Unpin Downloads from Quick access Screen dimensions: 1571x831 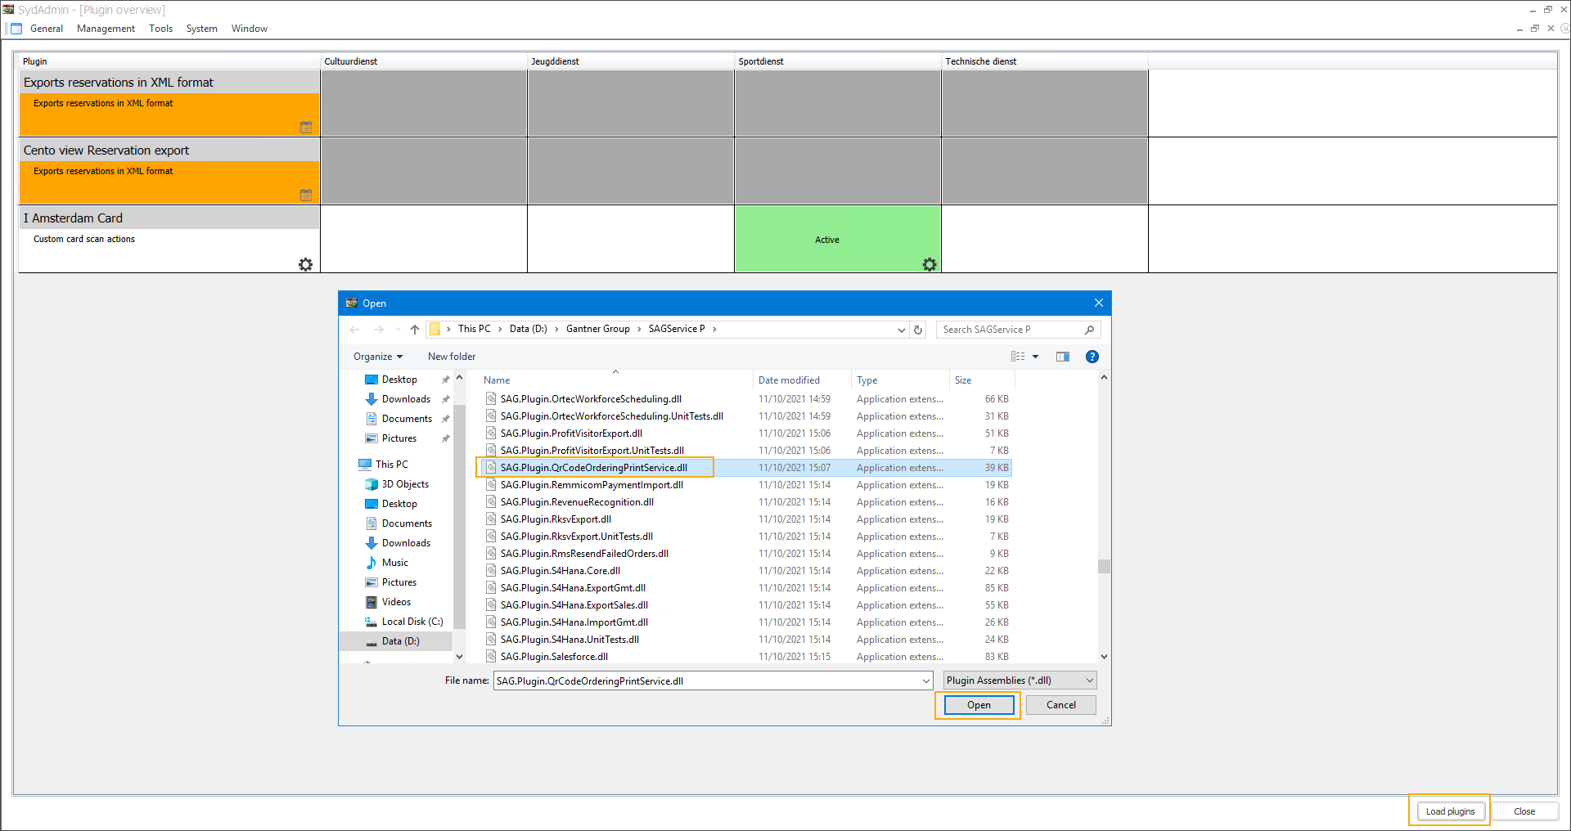pos(445,399)
